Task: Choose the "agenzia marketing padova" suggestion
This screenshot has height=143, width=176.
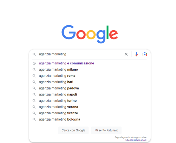Action: coord(59,88)
